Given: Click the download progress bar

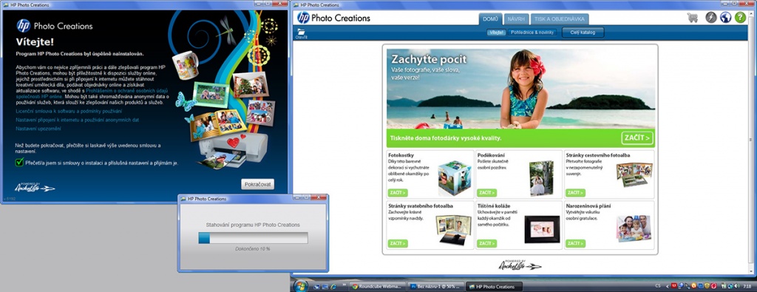Looking at the screenshot, I should [x=253, y=238].
